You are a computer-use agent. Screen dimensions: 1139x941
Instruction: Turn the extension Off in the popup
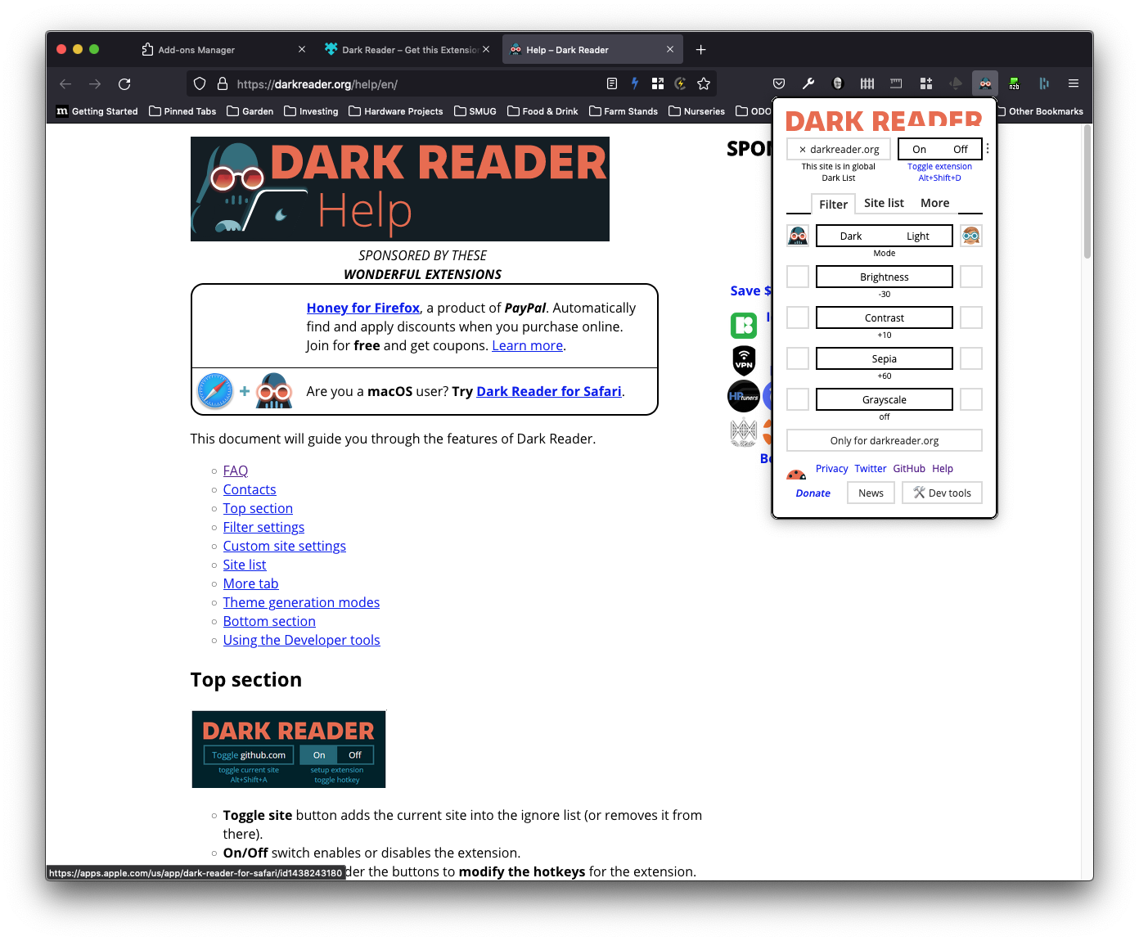(960, 149)
